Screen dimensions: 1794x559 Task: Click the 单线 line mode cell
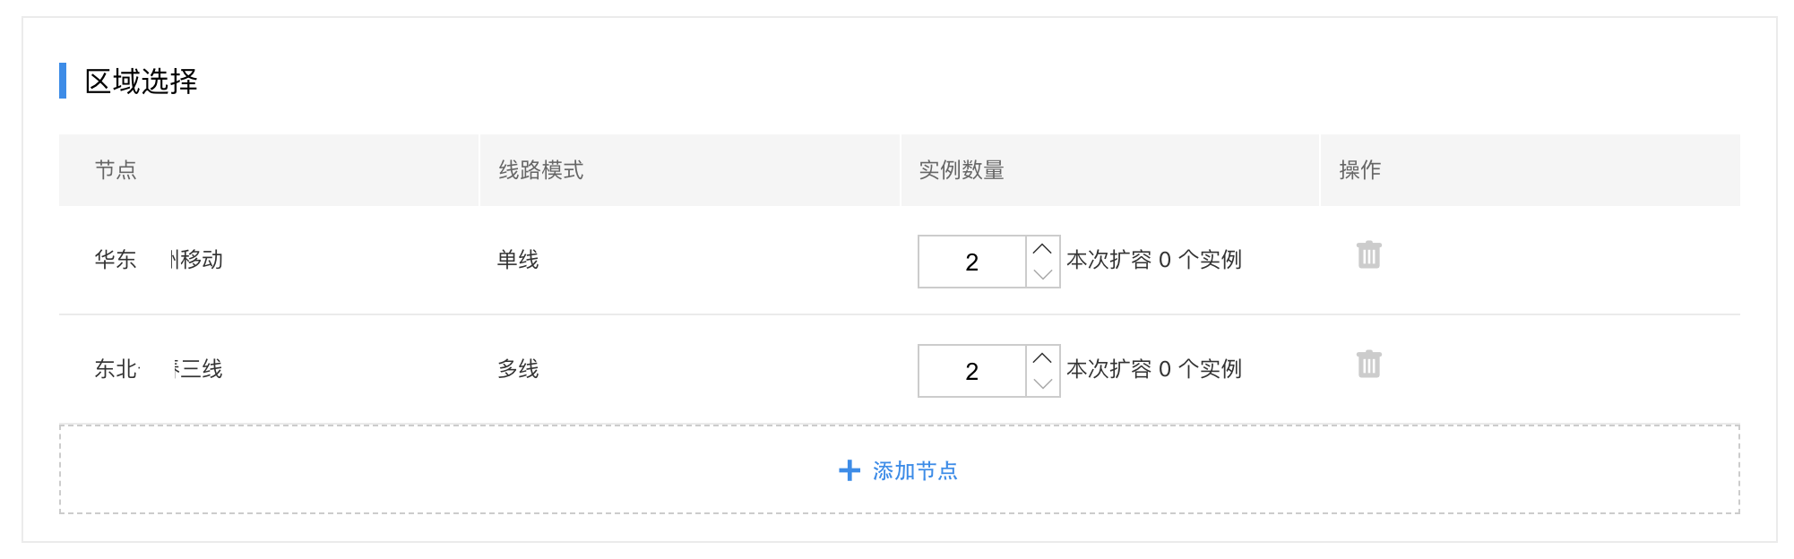518,260
